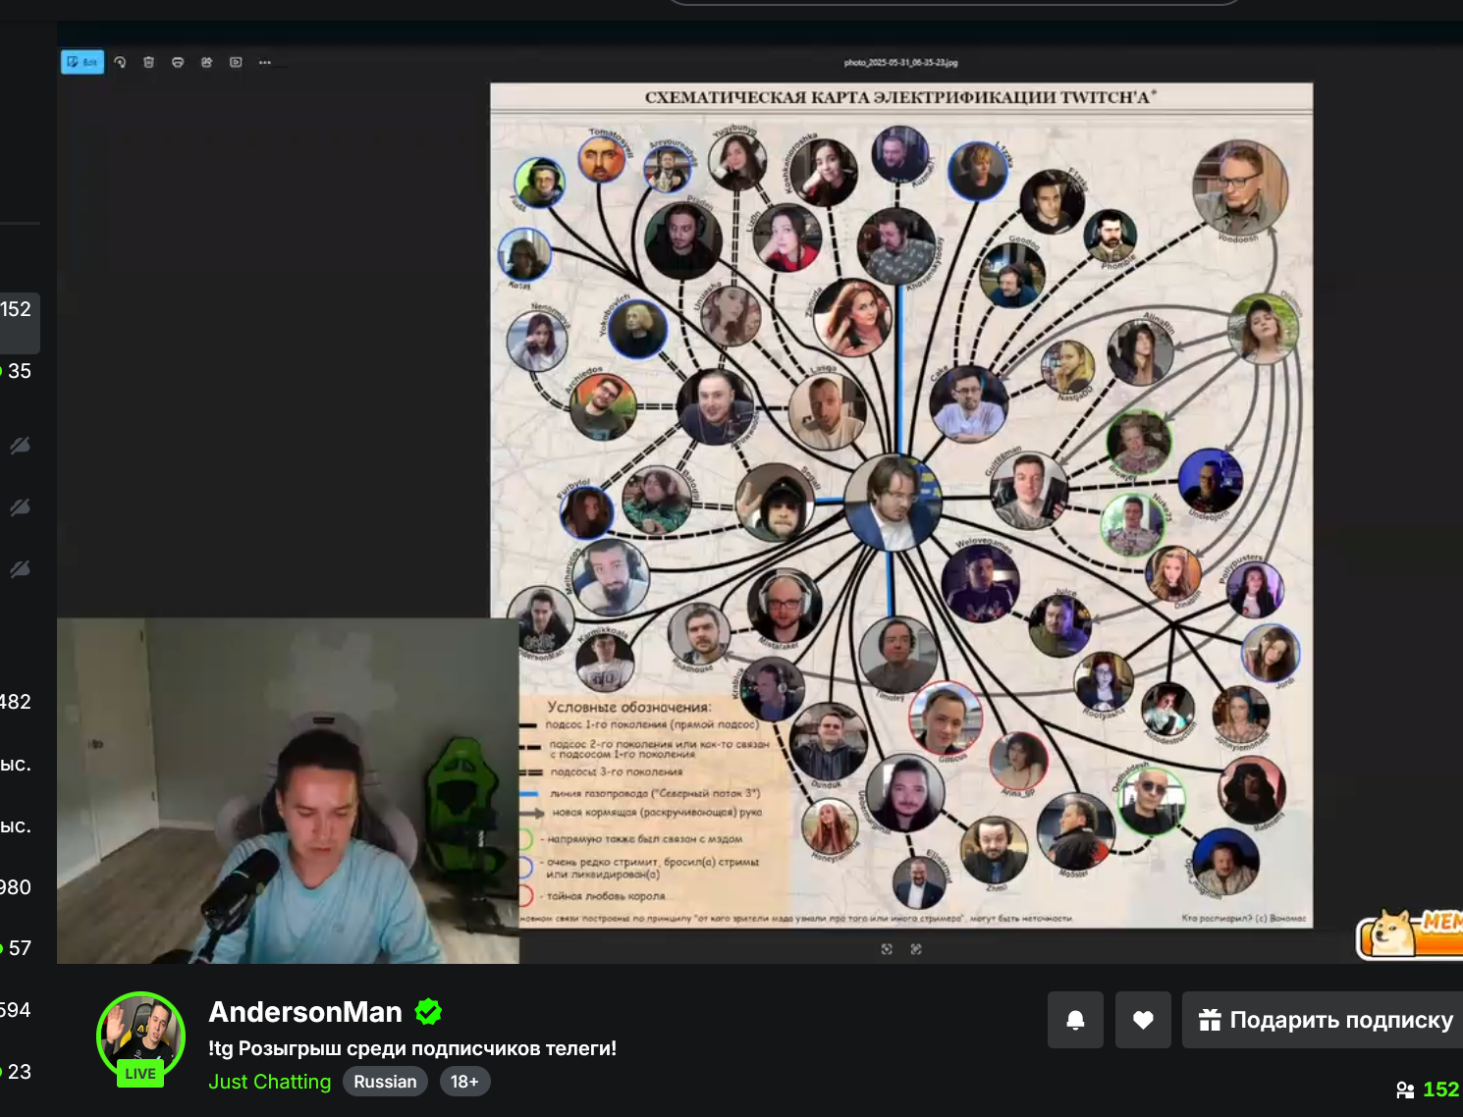Rotate the photo with the rotate icon
The width and height of the screenshot is (1463, 1117).
120,62
